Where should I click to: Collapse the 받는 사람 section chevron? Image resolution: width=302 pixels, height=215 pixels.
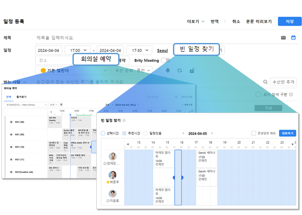pyautogui.click(x=25, y=82)
